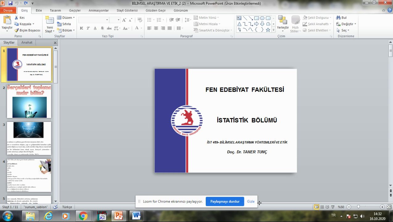Open Microsoft Word from the taskbar
393x222 pixels.
[x=137, y=216]
